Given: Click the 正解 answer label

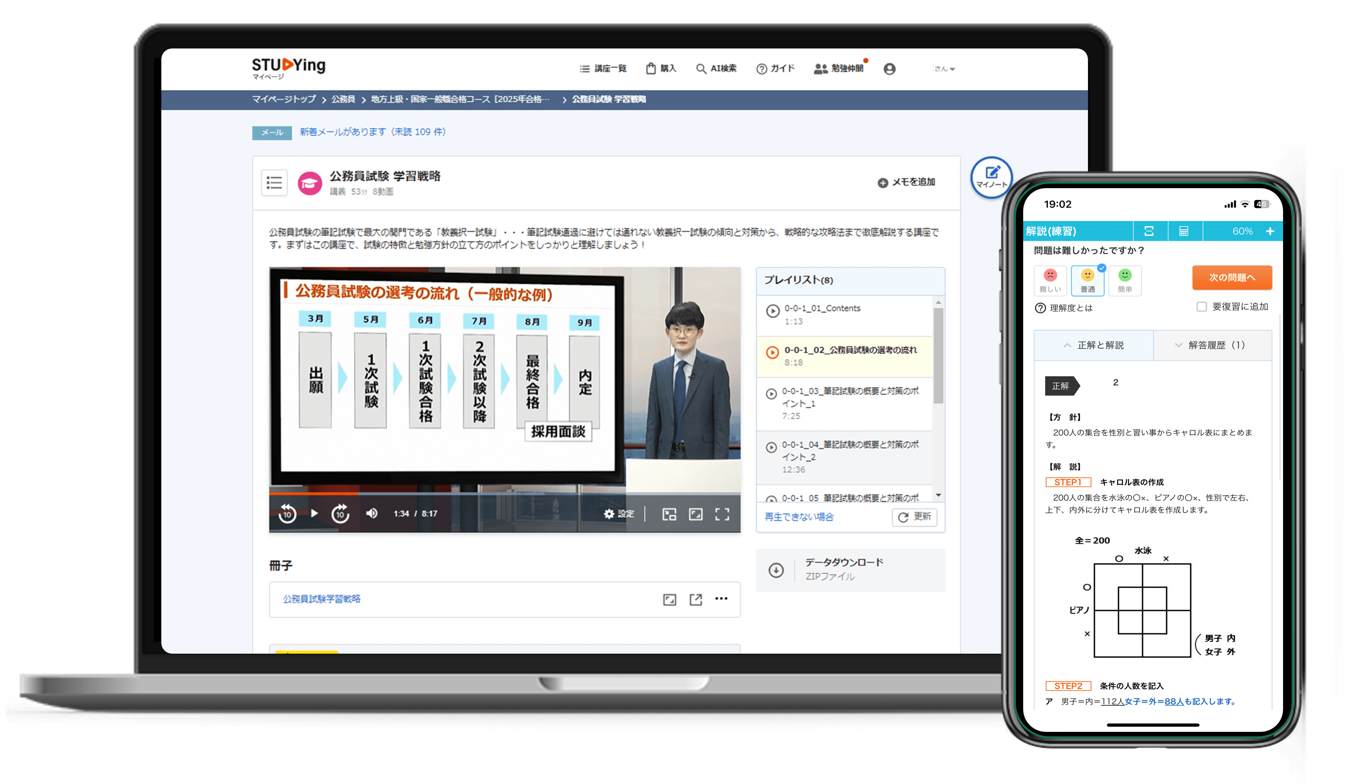Looking at the screenshot, I should click(x=1062, y=386).
